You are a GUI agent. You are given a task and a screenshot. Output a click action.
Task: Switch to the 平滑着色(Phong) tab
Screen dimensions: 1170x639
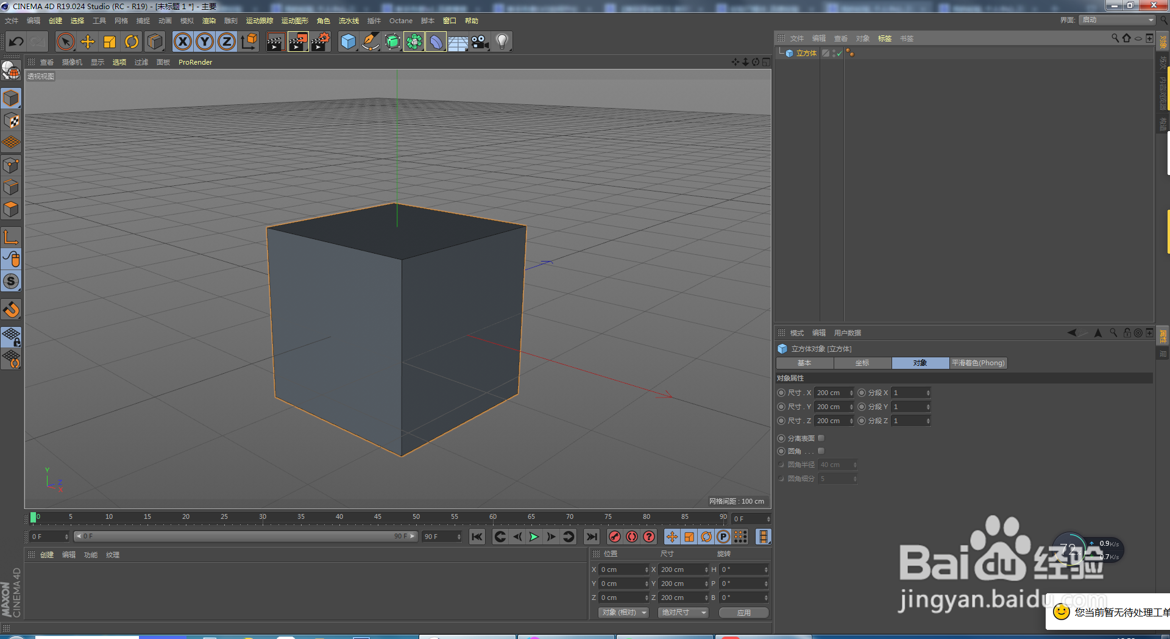coord(978,363)
